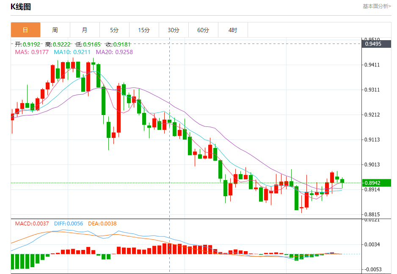Switch to the 月 monthly tab
Screen dimensions: 397x274
85,30
